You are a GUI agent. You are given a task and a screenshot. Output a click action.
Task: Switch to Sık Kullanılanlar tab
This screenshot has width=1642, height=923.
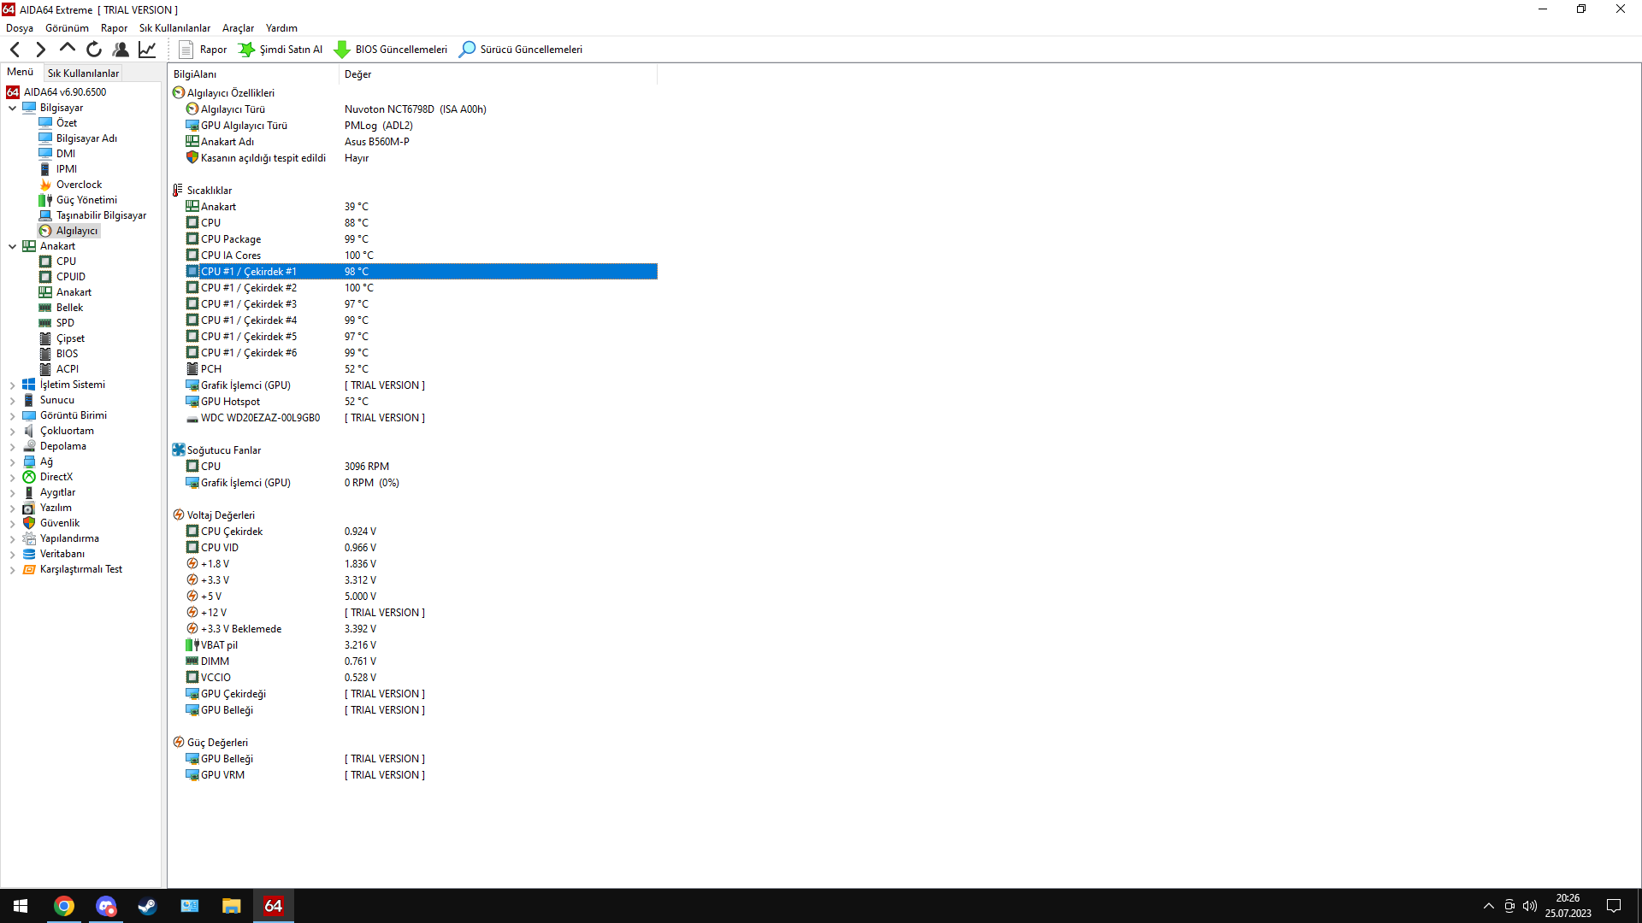click(83, 73)
